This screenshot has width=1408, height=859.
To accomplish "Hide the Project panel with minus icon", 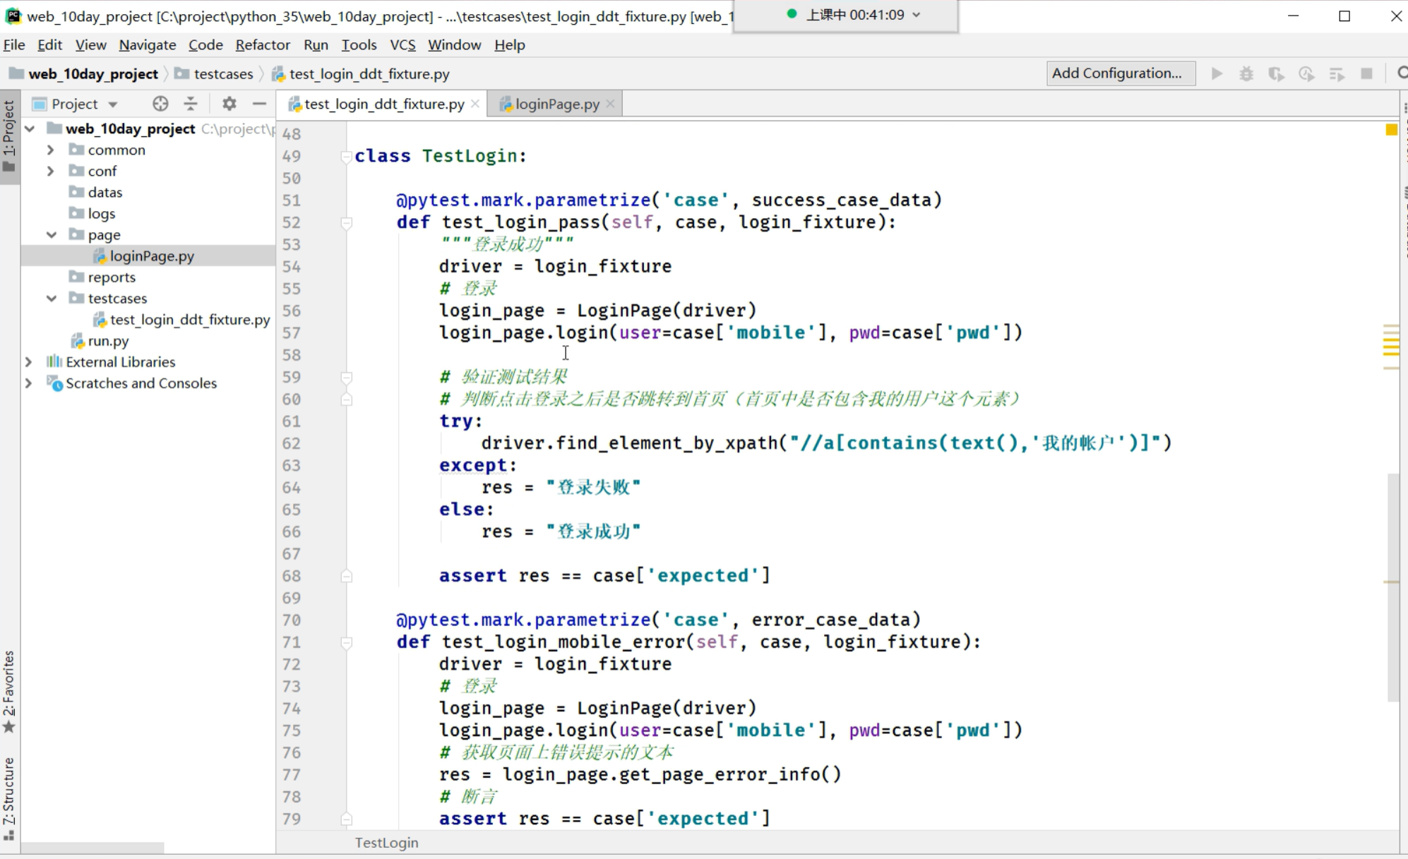I will 259,104.
